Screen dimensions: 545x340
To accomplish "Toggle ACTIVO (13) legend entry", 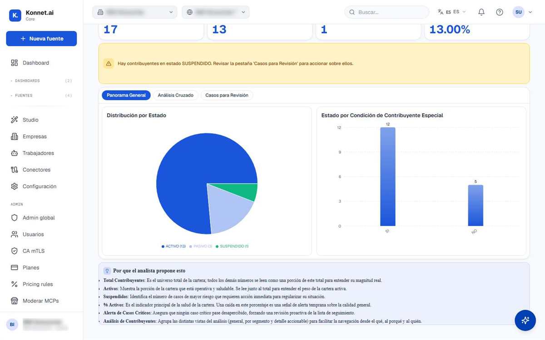I will pos(173,246).
